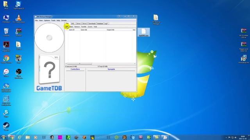Image resolution: width=250 pixels, height=140 pixels.
Task: Open the Transfer dropdown in the Files toolbar
Action: tap(84, 27)
